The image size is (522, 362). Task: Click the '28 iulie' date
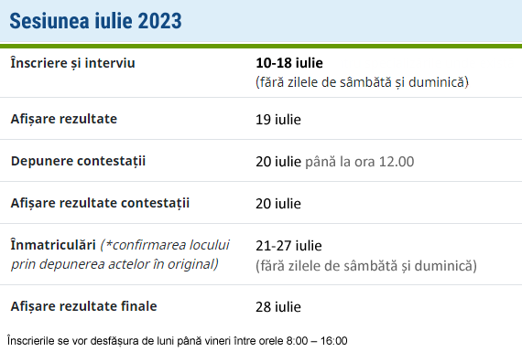[278, 307]
